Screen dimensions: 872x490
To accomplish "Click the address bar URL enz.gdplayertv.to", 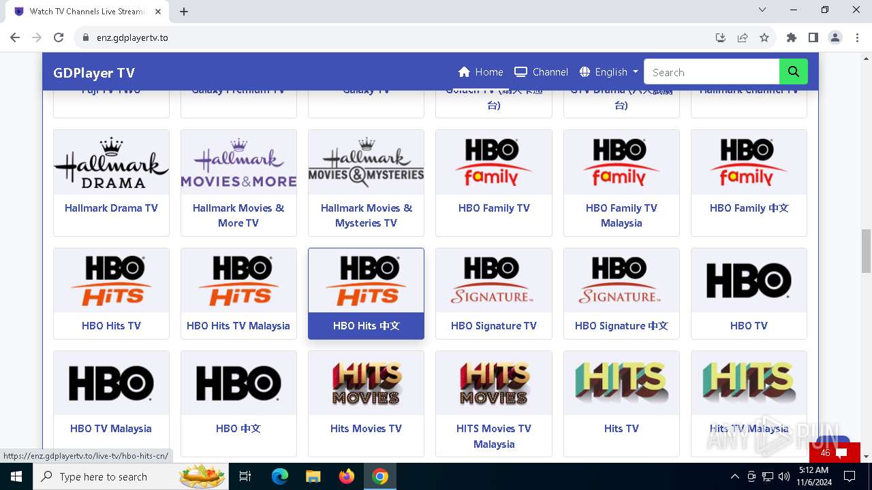I will click(132, 37).
